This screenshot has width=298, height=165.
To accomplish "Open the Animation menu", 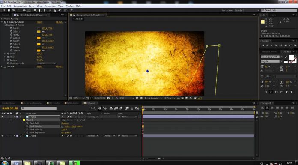I will [x=50, y=6].
